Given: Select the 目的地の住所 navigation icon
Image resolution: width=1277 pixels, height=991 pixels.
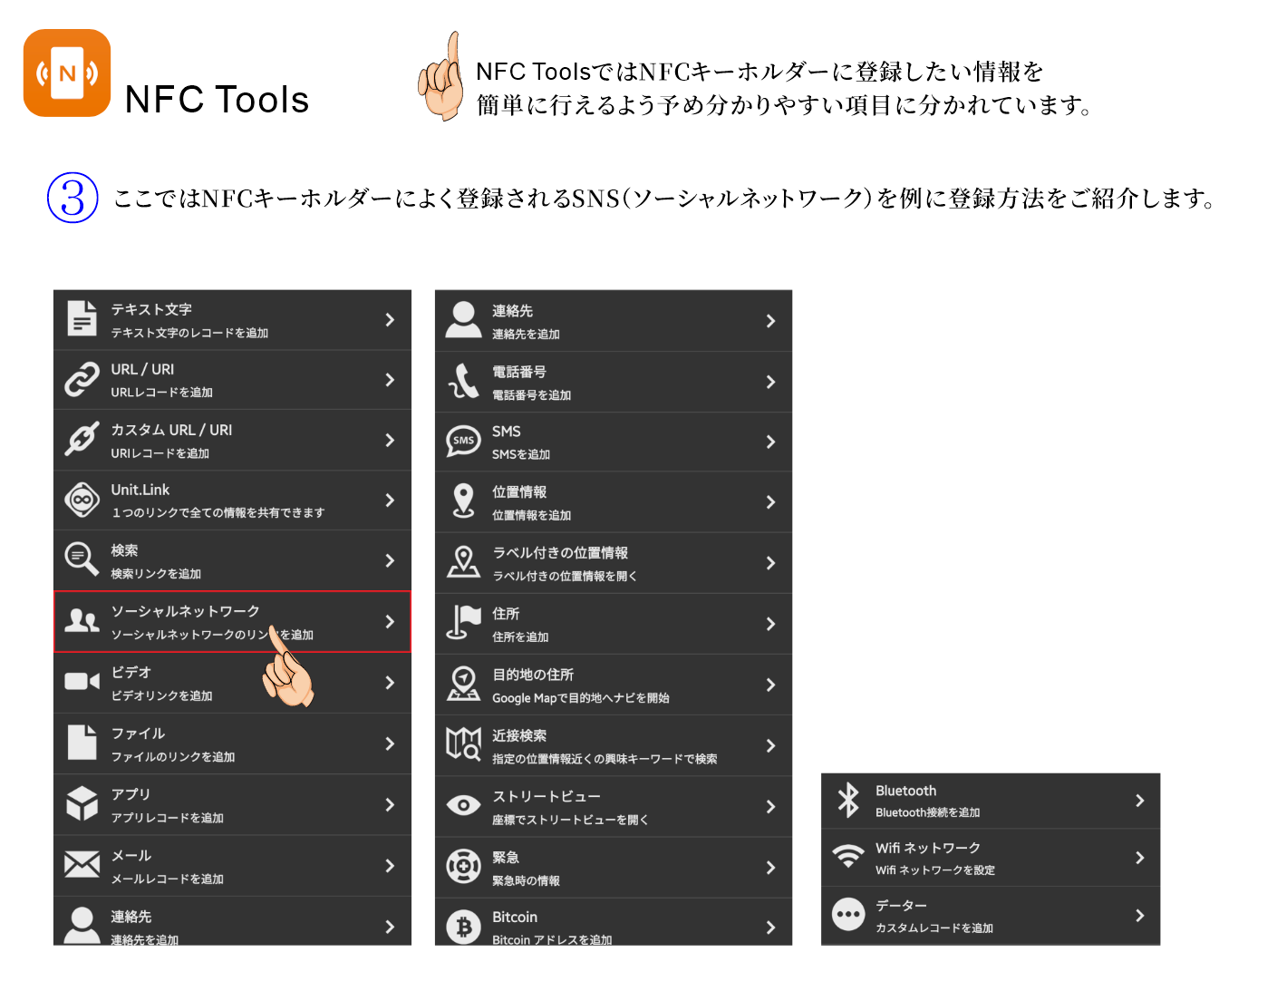Looking at the screenshot, I should click(463, 684).
